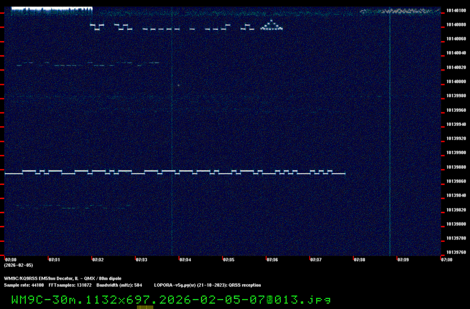
Task: Click the green WM9C-30m filename text
Action: click(170, 299)
